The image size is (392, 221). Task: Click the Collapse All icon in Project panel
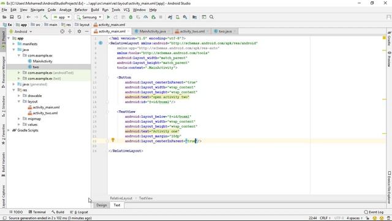70,31
